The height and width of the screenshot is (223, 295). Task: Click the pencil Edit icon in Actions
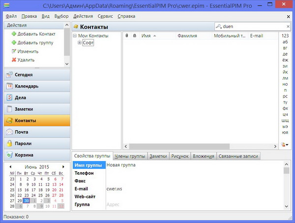pos(14,51)
